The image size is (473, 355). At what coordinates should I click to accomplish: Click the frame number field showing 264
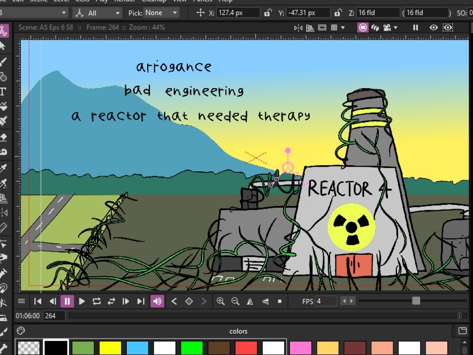pyautogui.click(x=54, y=316)
